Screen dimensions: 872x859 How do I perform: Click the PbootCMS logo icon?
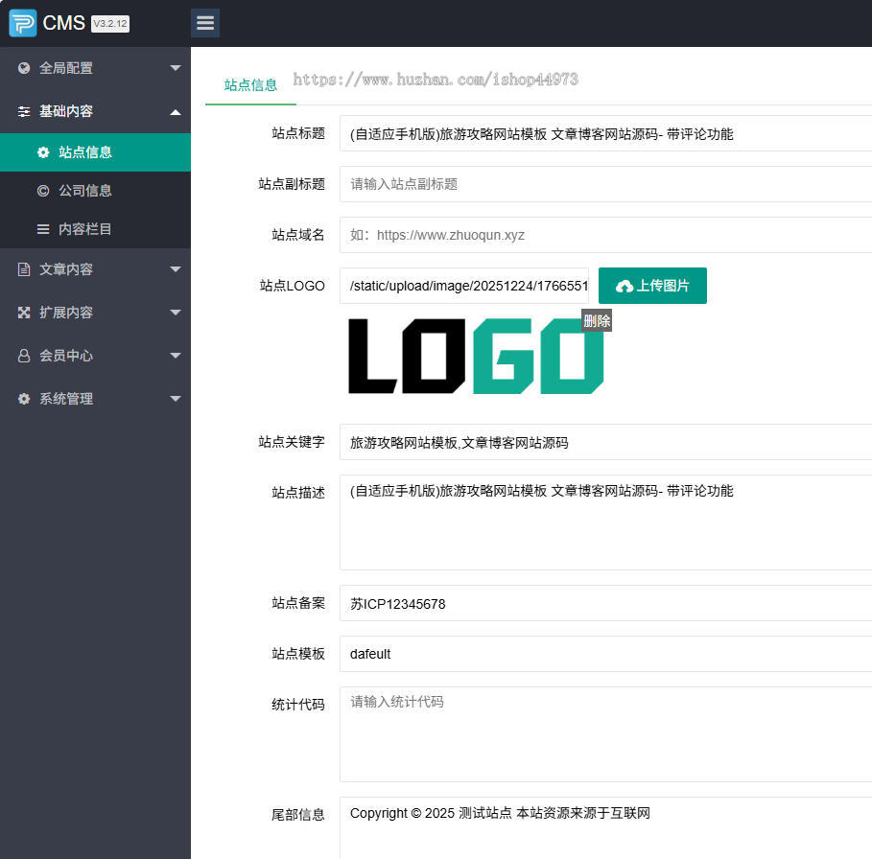click(x=23, y=23)
